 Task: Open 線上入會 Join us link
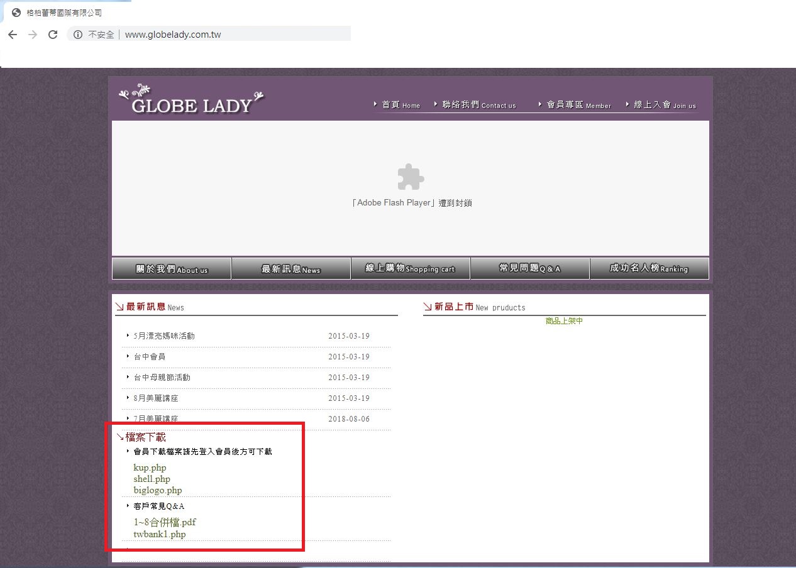point(665,105)
